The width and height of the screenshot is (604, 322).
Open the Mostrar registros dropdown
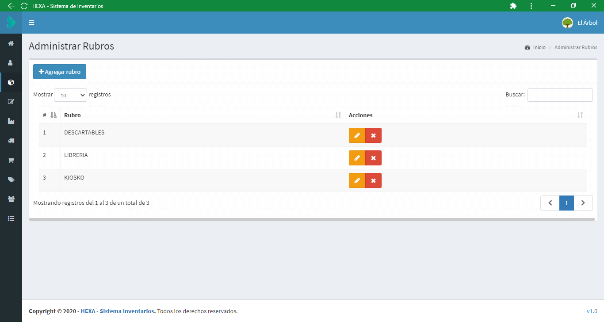pos(70,95)
